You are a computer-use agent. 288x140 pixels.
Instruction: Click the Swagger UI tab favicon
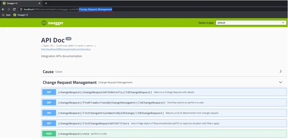point(4,3)
